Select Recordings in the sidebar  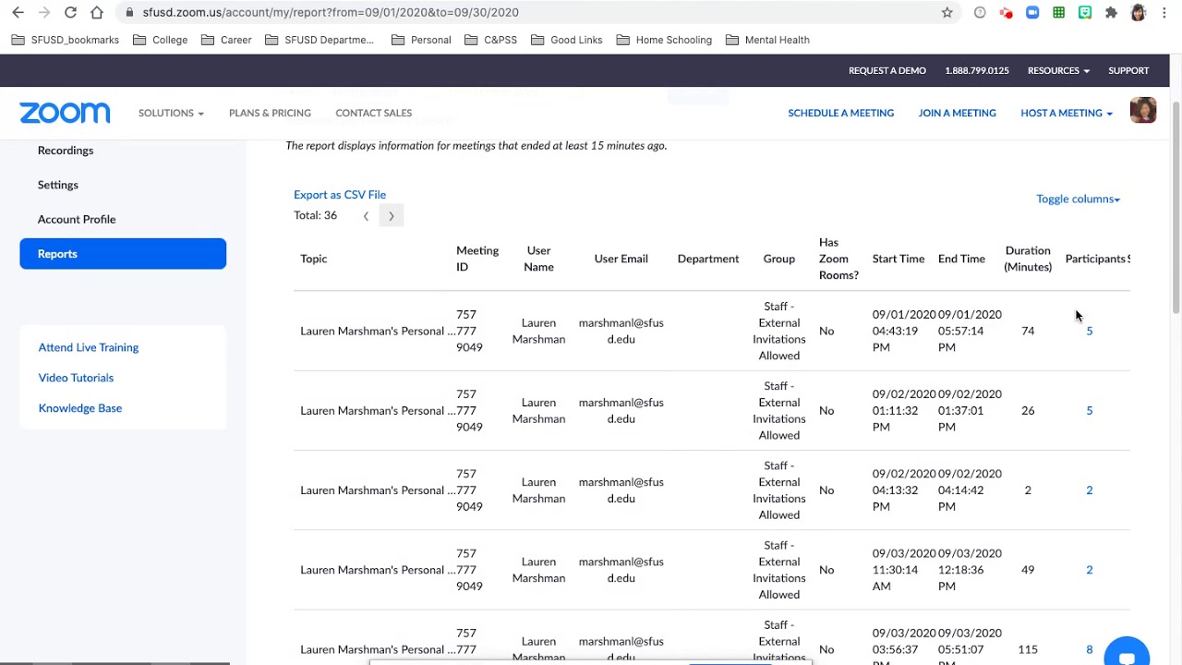point(66,151)
